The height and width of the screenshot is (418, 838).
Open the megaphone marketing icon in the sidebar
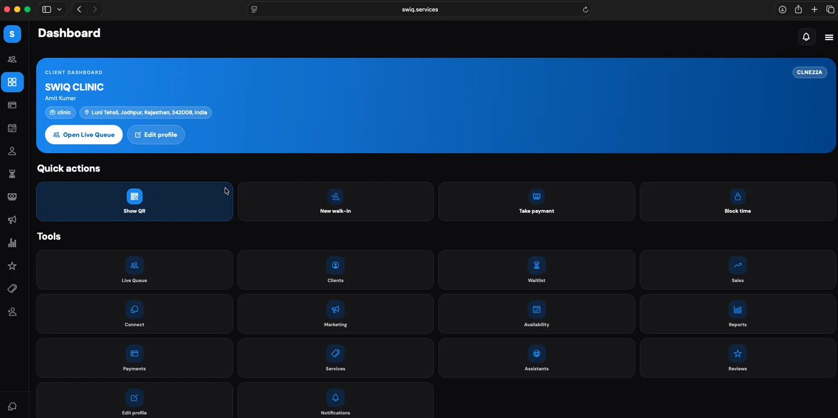point(12,220)
